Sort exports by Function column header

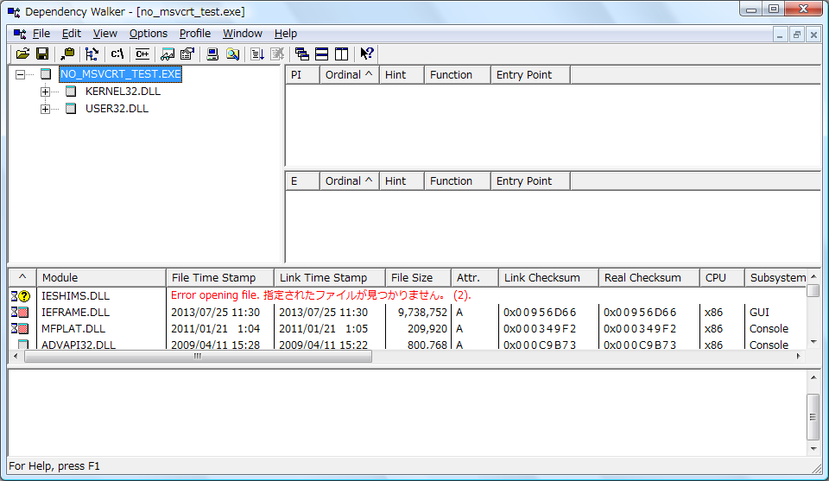(x=458, y=181)
